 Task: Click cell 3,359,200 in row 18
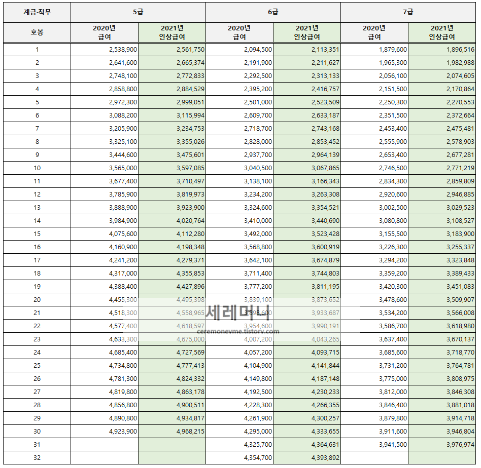pyautogui.click(x=374, y=274)
